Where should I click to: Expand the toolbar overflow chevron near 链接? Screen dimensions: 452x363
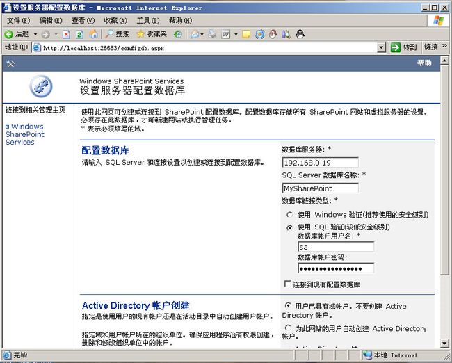(444, 46)
